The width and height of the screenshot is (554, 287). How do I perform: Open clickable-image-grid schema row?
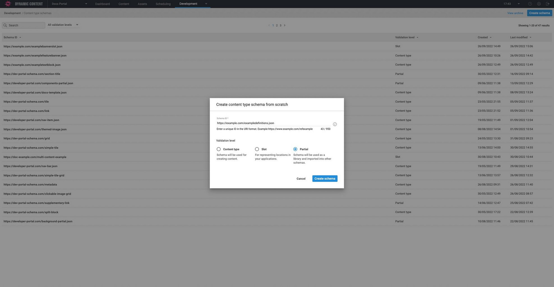(277, 194)
